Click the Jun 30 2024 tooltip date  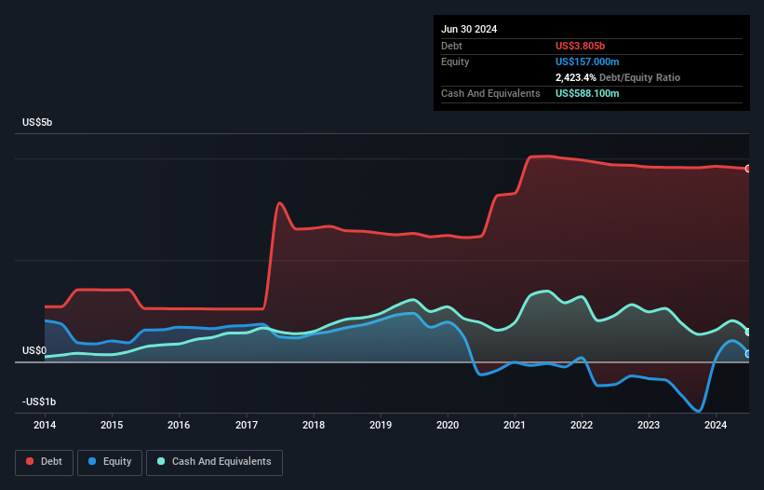[469, 29]
